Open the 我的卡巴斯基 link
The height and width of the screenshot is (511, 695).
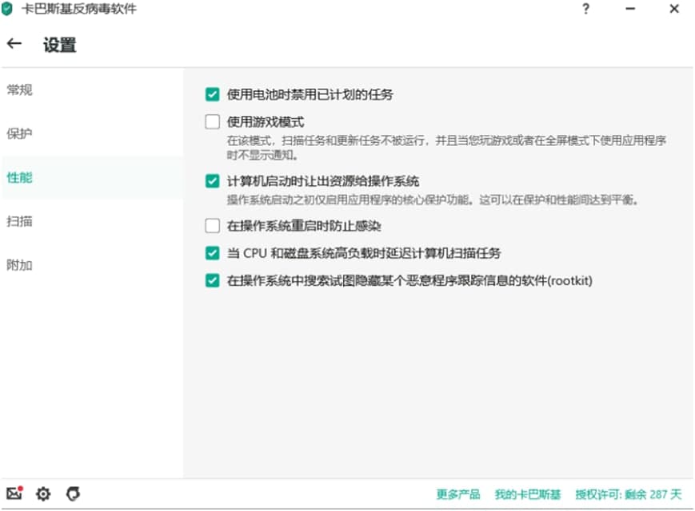(528, 494)
